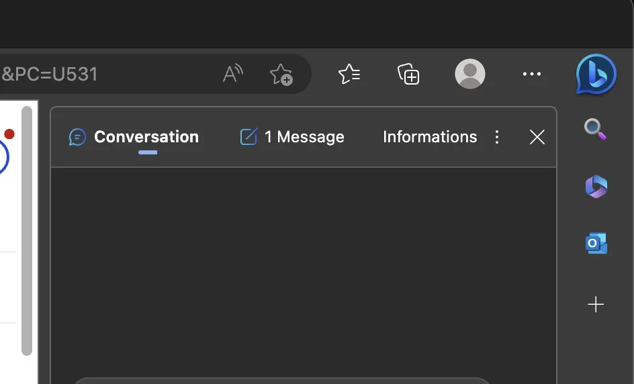Click the webpage vertical scrollbar
The height and width of the screenshot is (384, 634).
(27, 228)
